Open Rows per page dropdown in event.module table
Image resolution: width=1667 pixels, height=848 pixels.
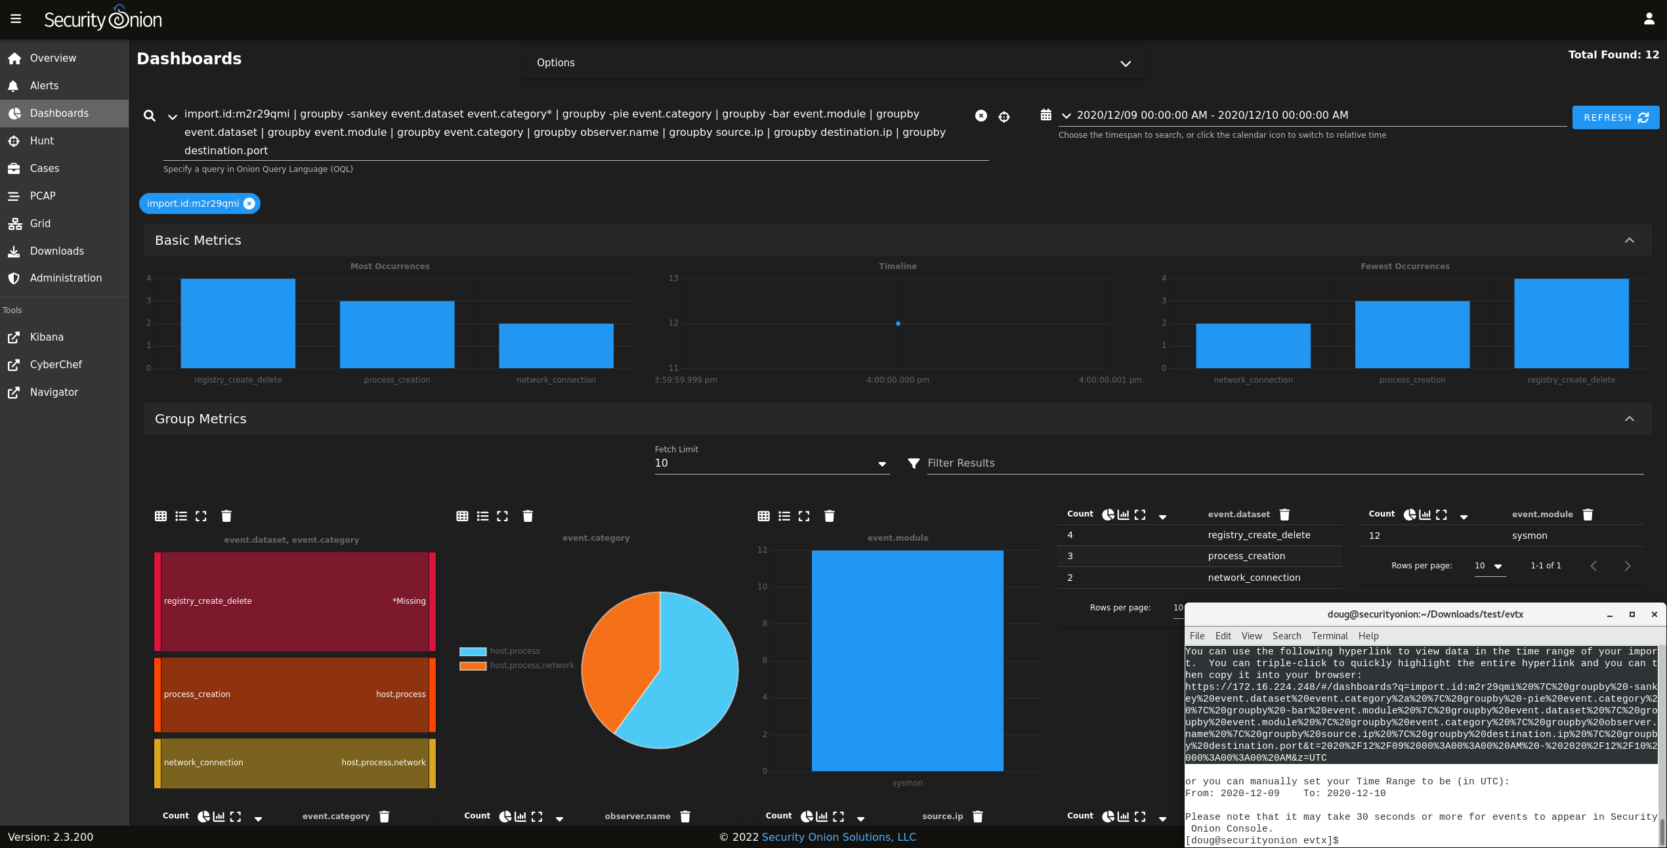click(x=1496, y=566)
